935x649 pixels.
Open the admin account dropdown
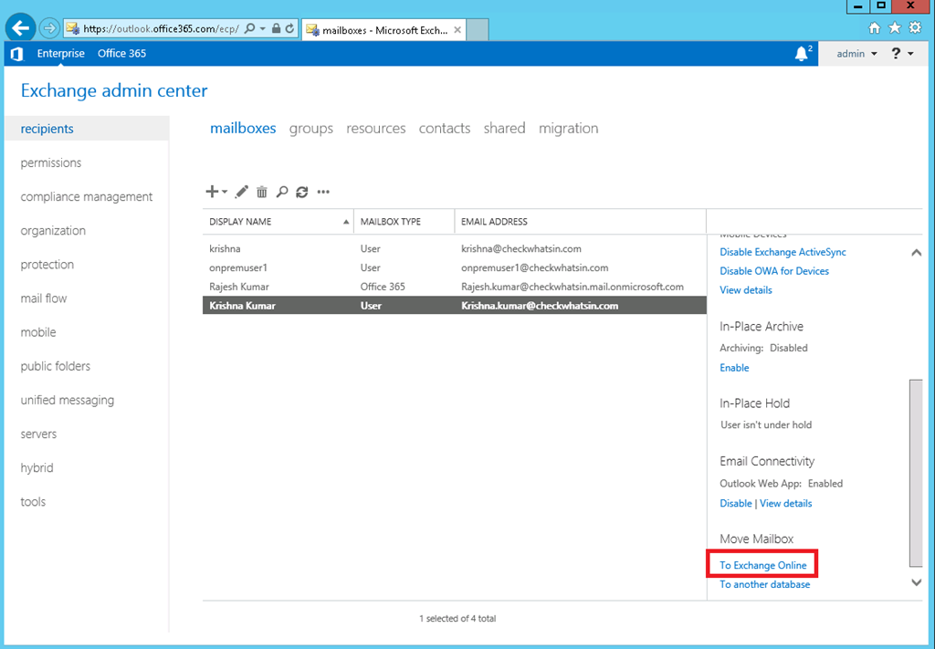coord(856,54)
